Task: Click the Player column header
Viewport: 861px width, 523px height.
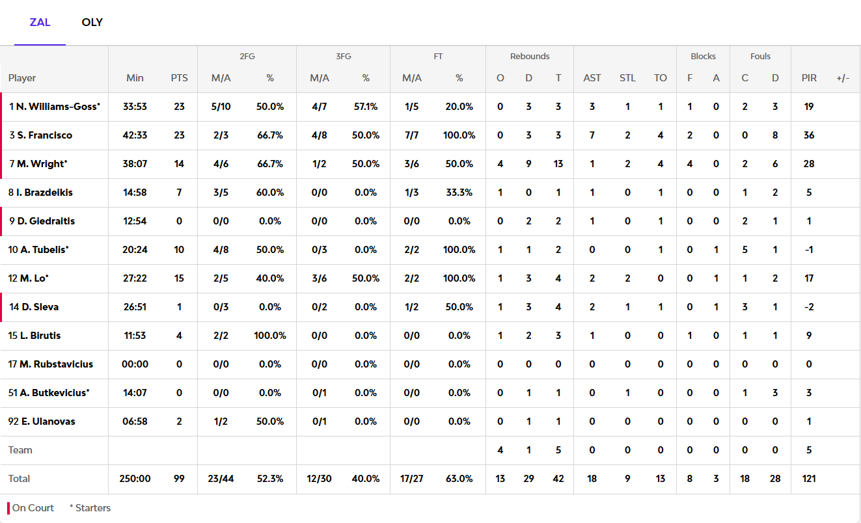Action: [x=22, y=78]
